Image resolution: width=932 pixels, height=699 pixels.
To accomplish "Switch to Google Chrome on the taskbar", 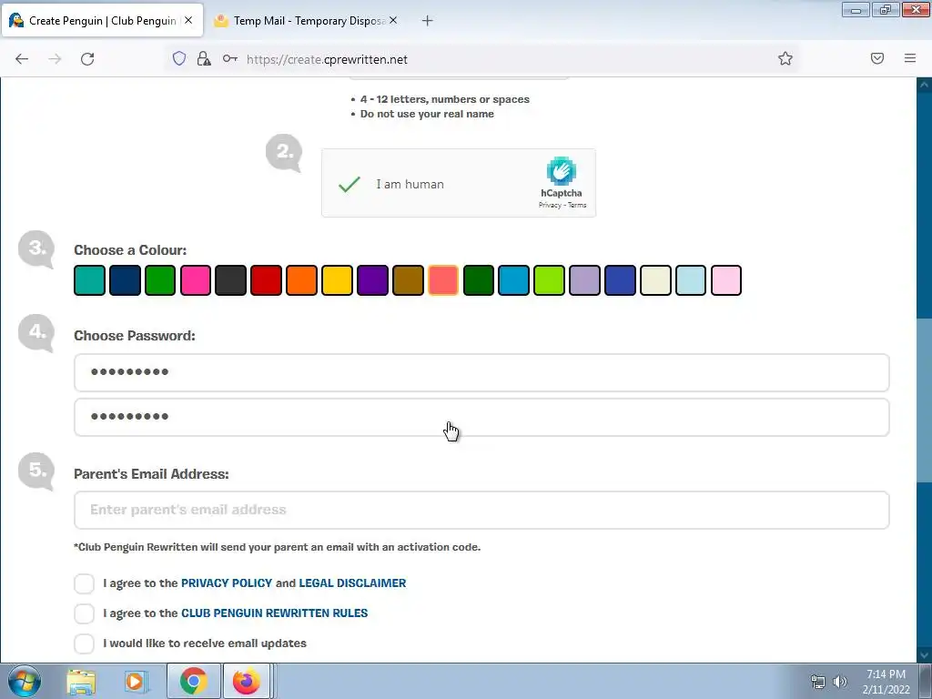I will 193,681.
